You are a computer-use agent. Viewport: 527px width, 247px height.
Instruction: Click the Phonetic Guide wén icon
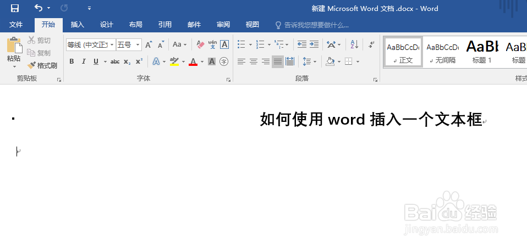212,44
